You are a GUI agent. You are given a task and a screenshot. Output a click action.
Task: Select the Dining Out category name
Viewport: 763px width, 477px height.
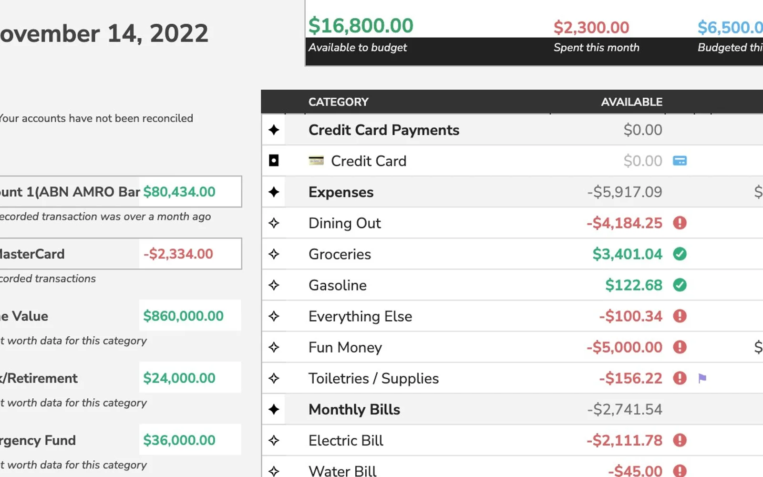(345, 223)
